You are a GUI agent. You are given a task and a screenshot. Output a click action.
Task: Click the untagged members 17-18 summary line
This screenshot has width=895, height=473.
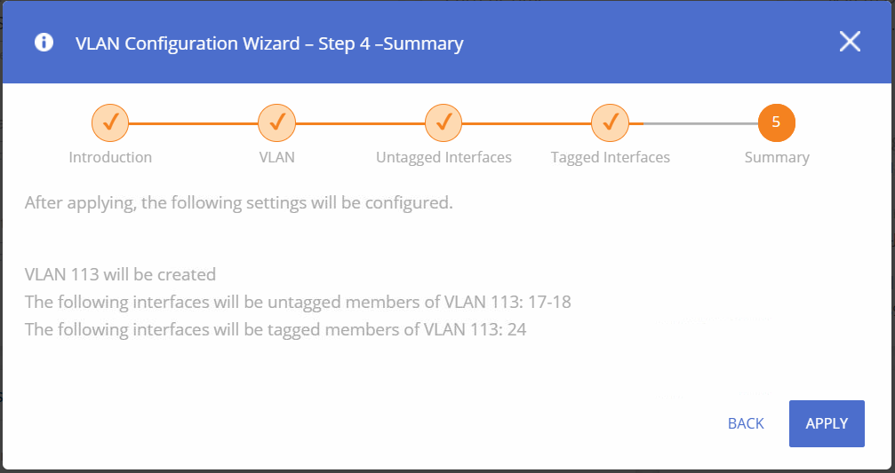coord(298,302)
